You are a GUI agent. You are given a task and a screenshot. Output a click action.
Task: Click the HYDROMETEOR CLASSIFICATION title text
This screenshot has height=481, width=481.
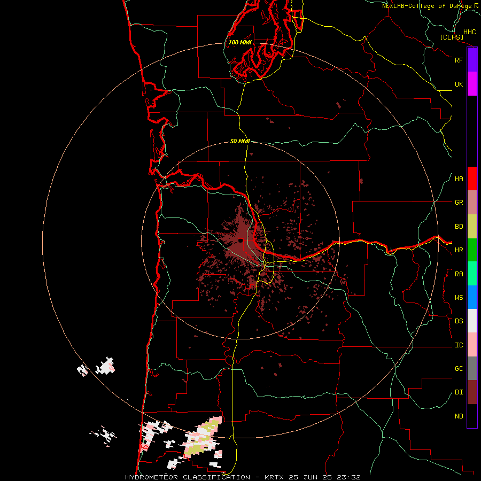click(188, 477)
